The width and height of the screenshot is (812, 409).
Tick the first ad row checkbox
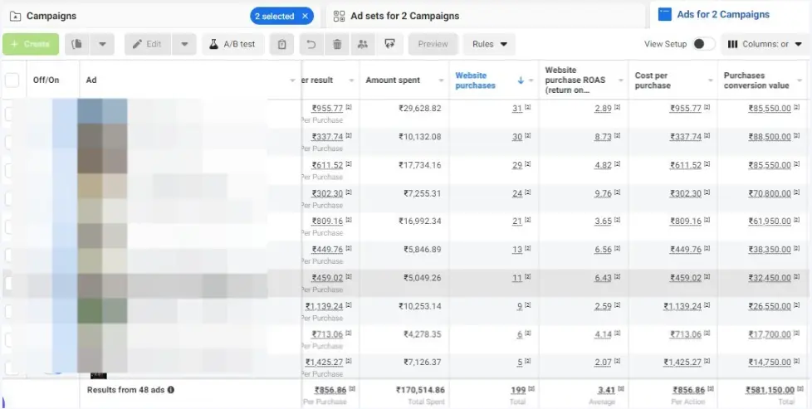(10, 114)
